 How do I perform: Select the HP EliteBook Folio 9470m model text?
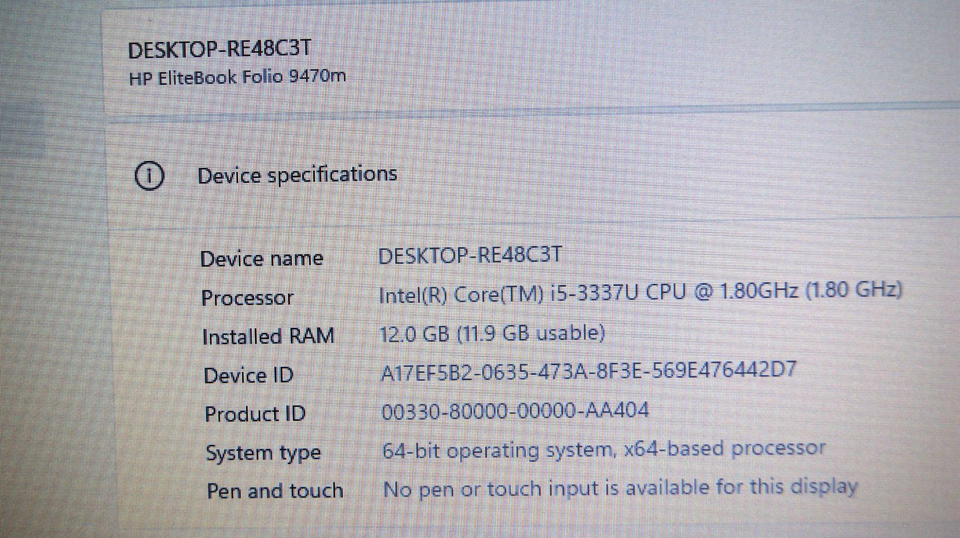pyautogui.click(x=237, y=77)
